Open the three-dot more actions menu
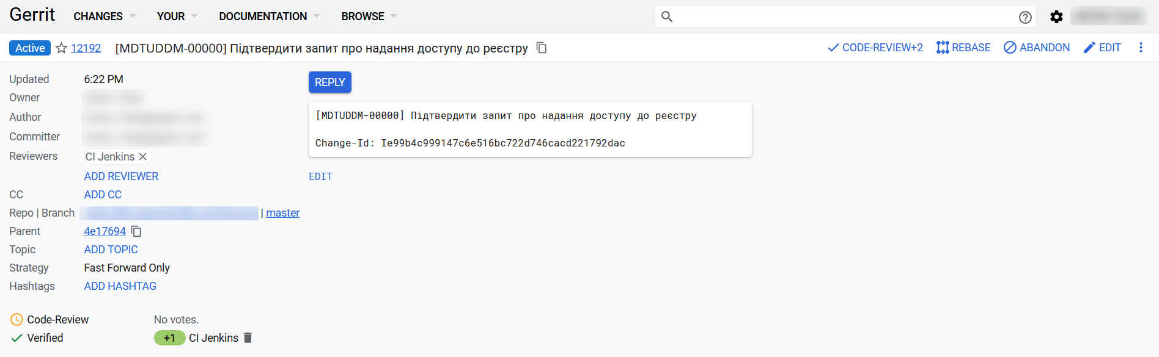 click(x=1141, y=48)
